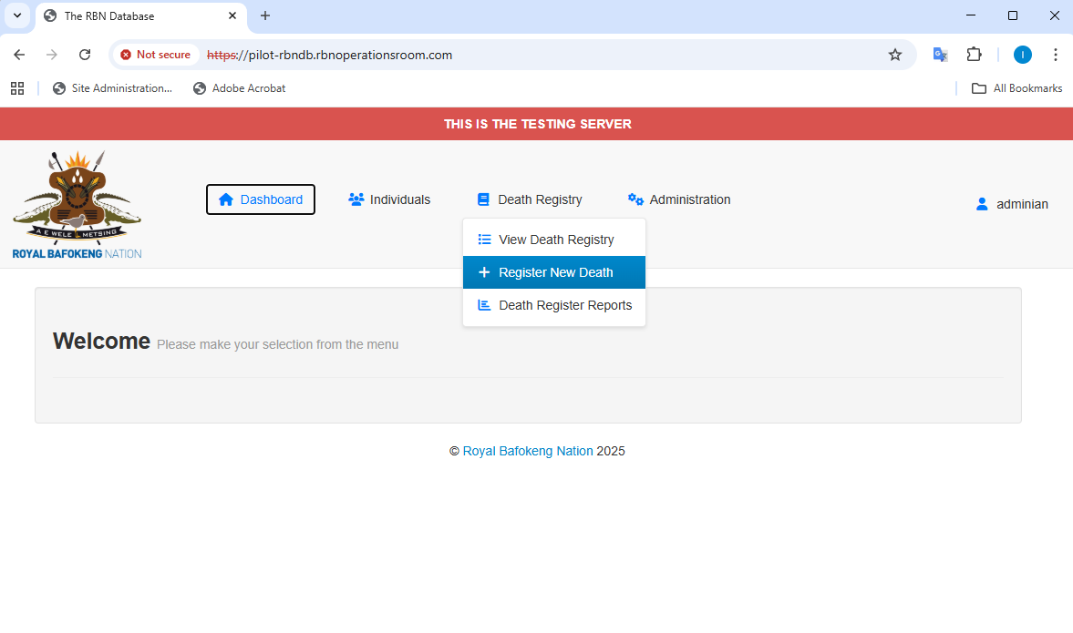
Task: Select the Individuals people icon
Action: [x=355, y=199]
